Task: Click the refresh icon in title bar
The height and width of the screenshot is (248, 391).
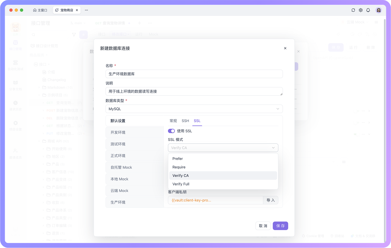Action: point(353,10)
